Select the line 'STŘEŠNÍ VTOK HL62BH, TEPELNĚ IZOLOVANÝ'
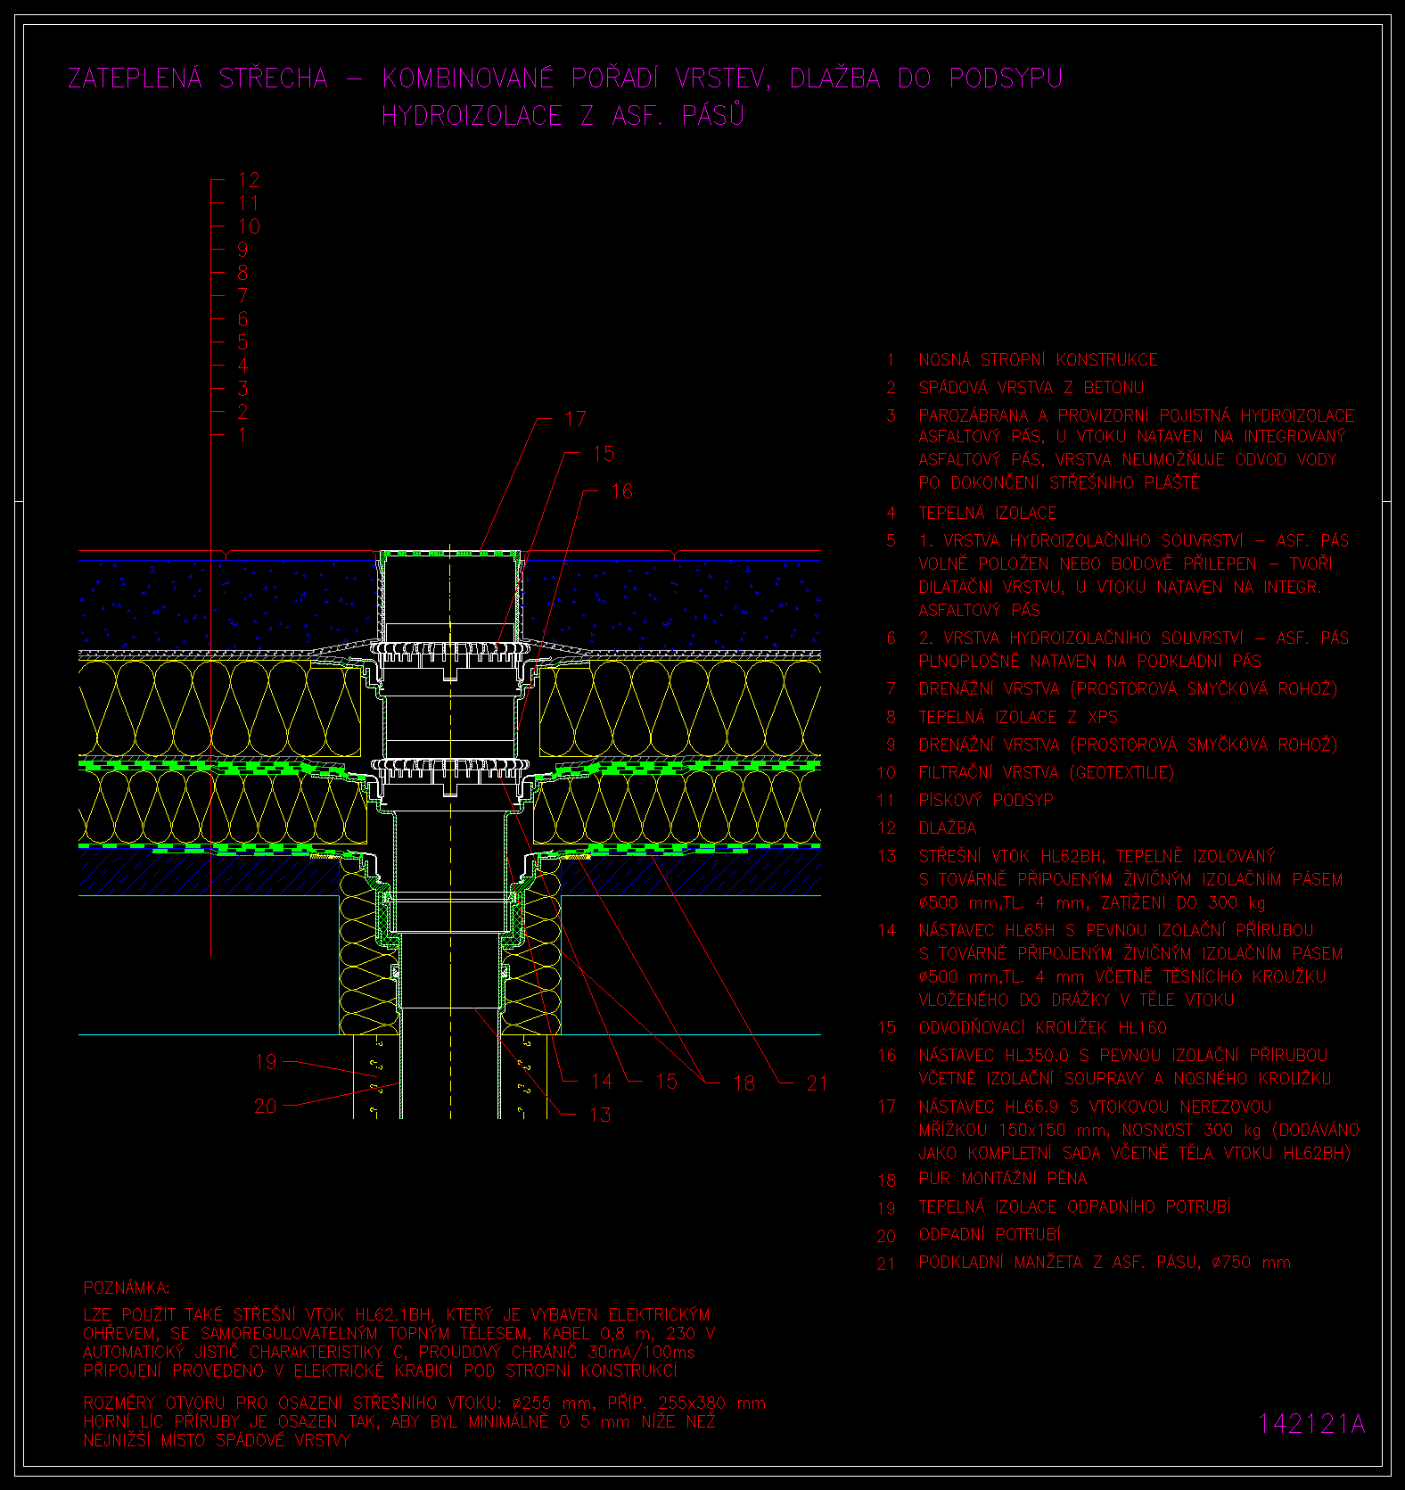Image resolution: width=1405 pixels, height=1490 pixels. click(1097, 857)
